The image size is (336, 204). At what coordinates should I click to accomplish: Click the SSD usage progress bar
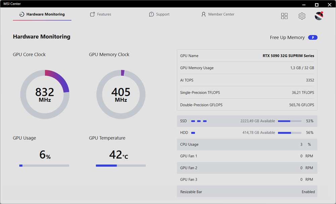pyautogui.click(x=289, y=121)
